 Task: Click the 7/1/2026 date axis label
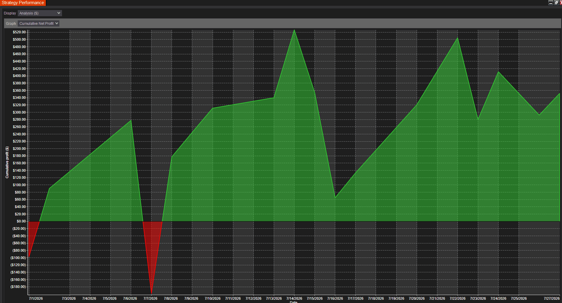click(x=36, y=299)
